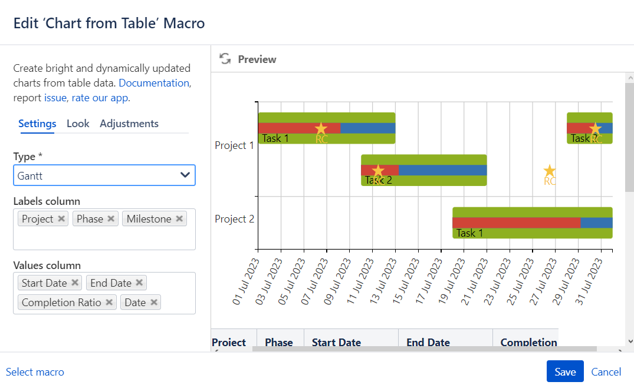Open the rate our app link
The height and width of the screenshot is (385, 634).
coord(100,98)
